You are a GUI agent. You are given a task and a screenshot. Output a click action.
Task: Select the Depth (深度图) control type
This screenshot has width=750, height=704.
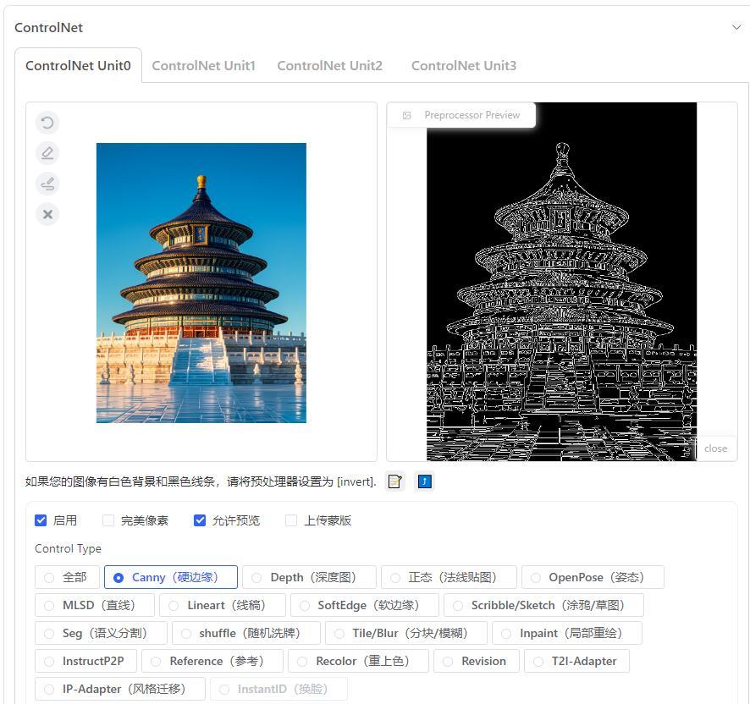coord(256,577)
